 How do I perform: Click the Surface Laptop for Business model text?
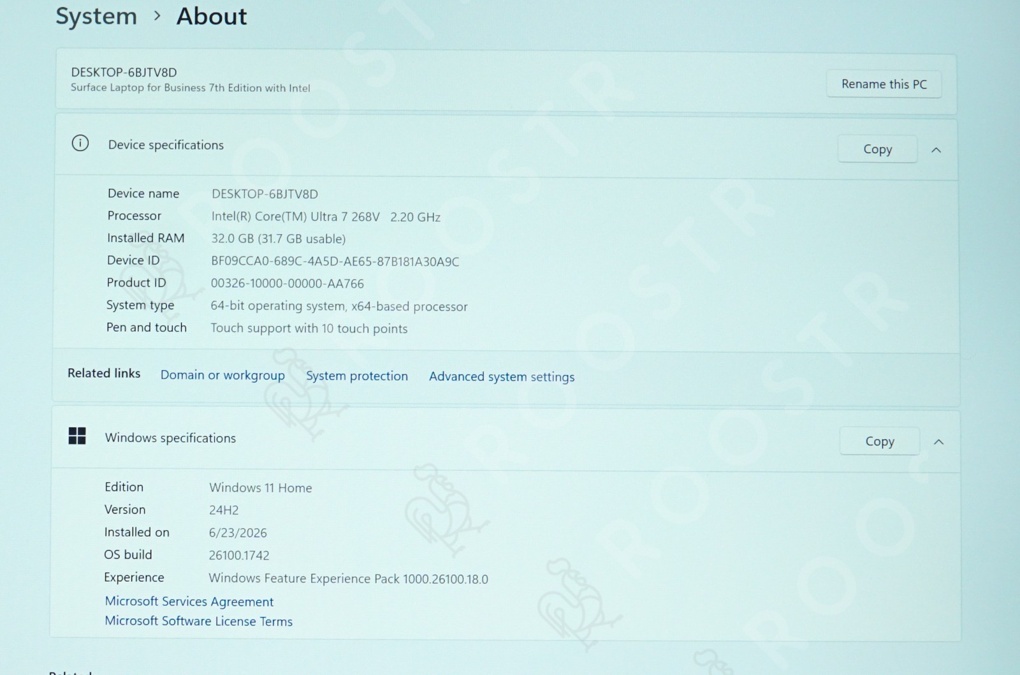click(x=191, y=88)
